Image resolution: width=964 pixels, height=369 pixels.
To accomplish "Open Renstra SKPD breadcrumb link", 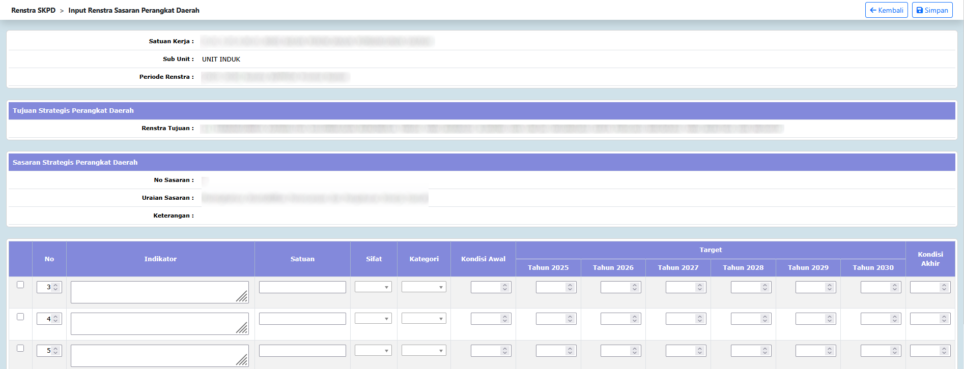I will tap(33, 10).
